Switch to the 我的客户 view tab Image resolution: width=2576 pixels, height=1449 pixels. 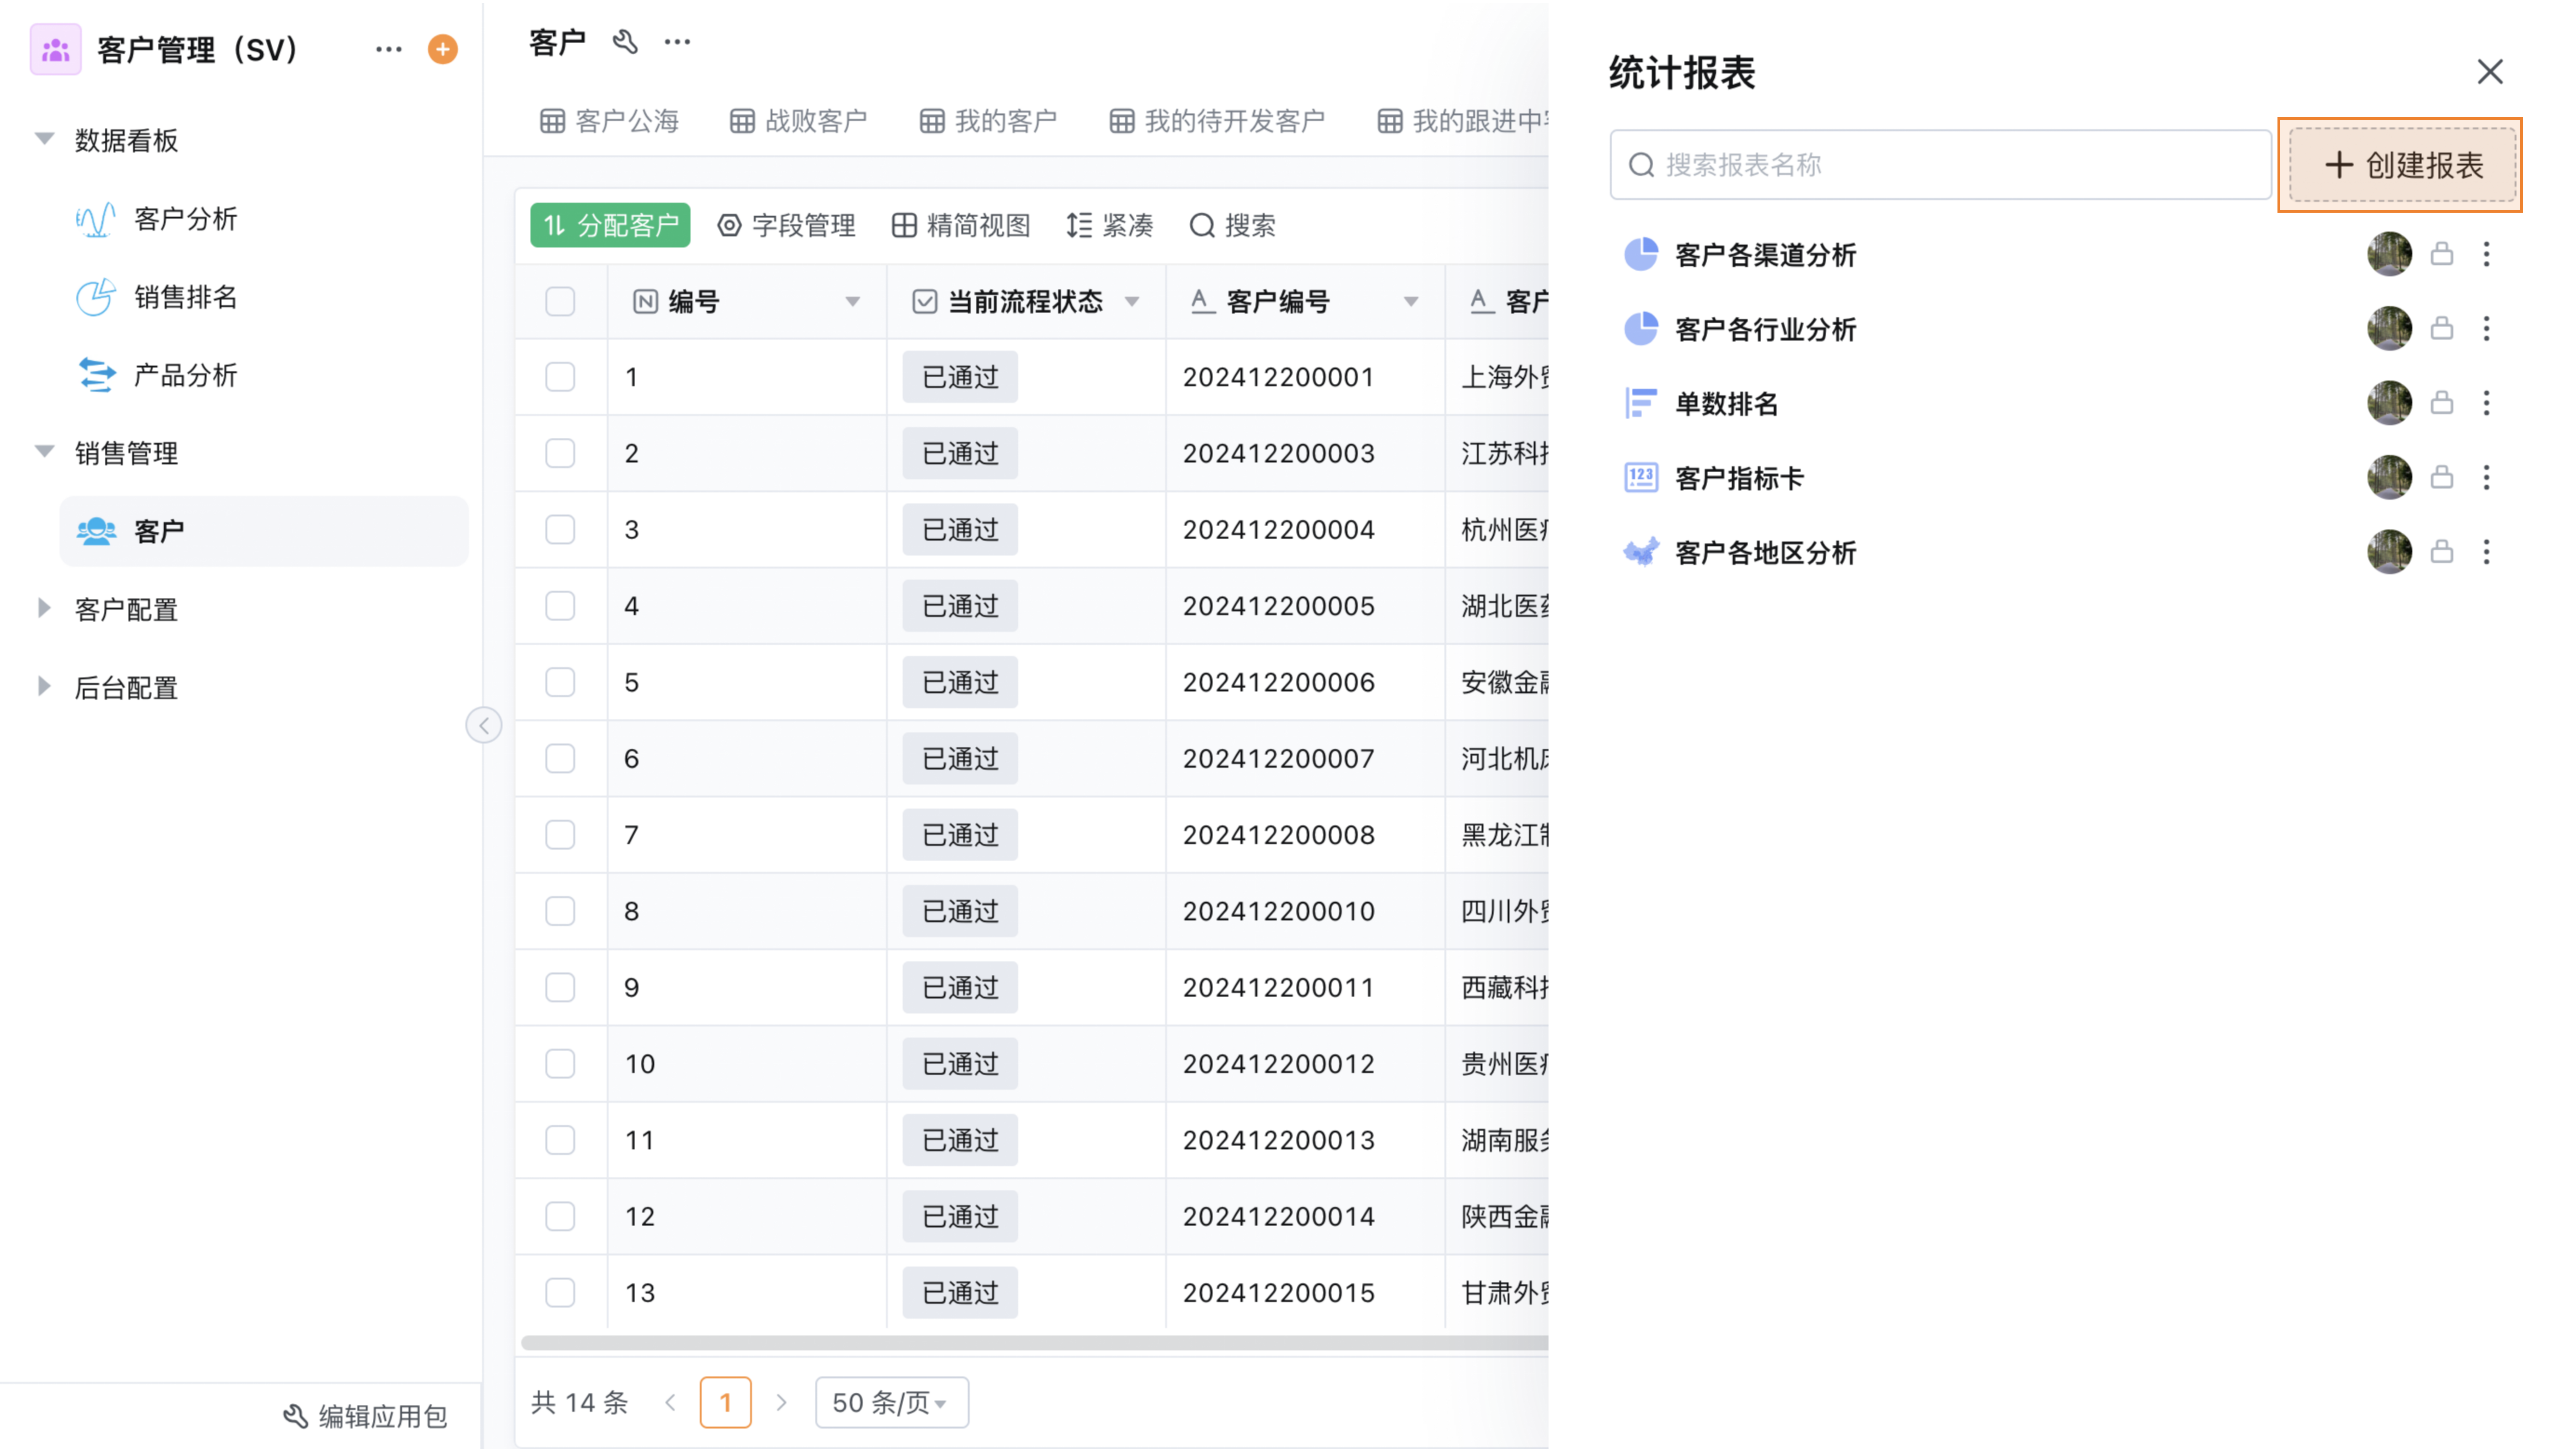point(988,121)
